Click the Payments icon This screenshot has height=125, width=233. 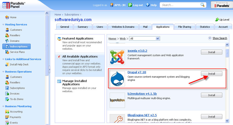click(7, 117)
